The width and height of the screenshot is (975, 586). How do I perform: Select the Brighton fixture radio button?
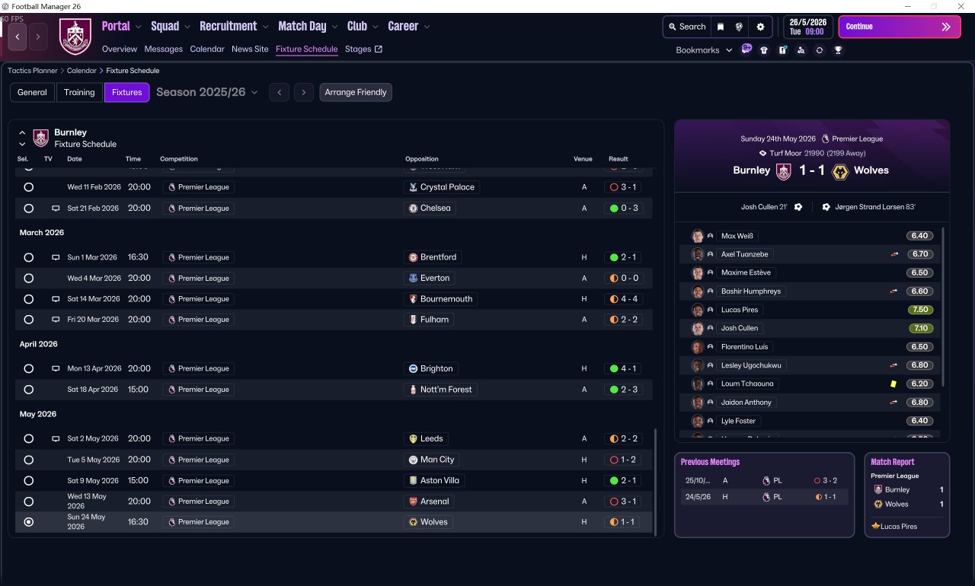29,368
